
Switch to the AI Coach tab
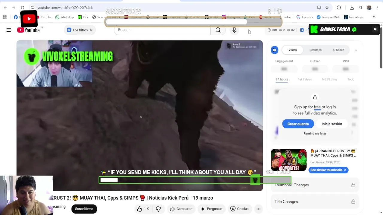pyautogui.click(x=338, y=50)
